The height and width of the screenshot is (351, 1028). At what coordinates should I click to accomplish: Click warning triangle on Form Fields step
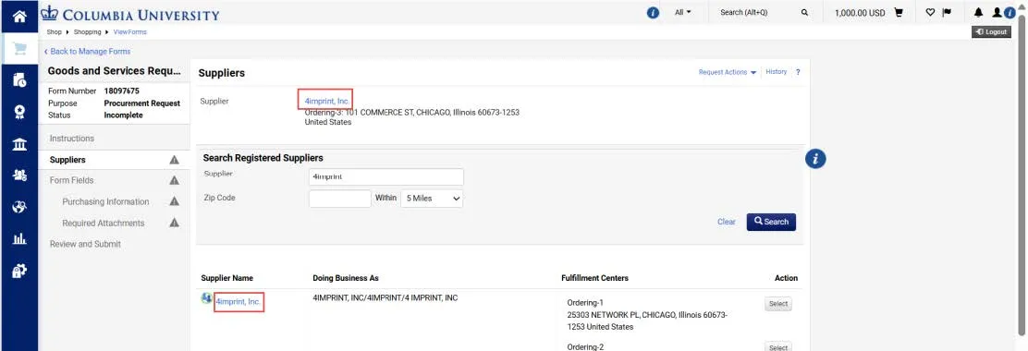pos(175,180)
